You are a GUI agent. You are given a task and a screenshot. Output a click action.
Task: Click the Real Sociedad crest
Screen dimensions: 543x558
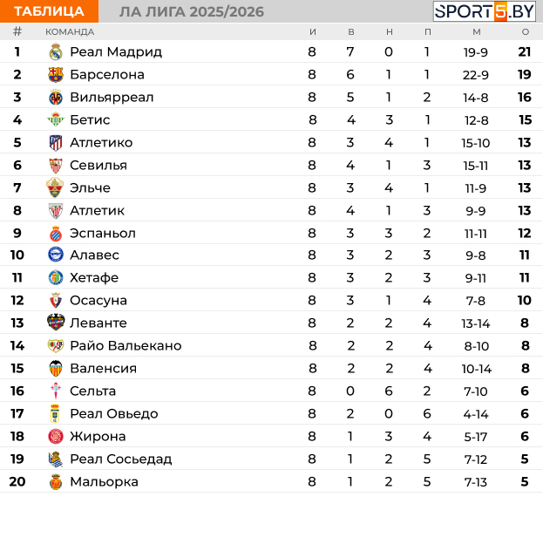pyautogui.click(x=56, y=459)
